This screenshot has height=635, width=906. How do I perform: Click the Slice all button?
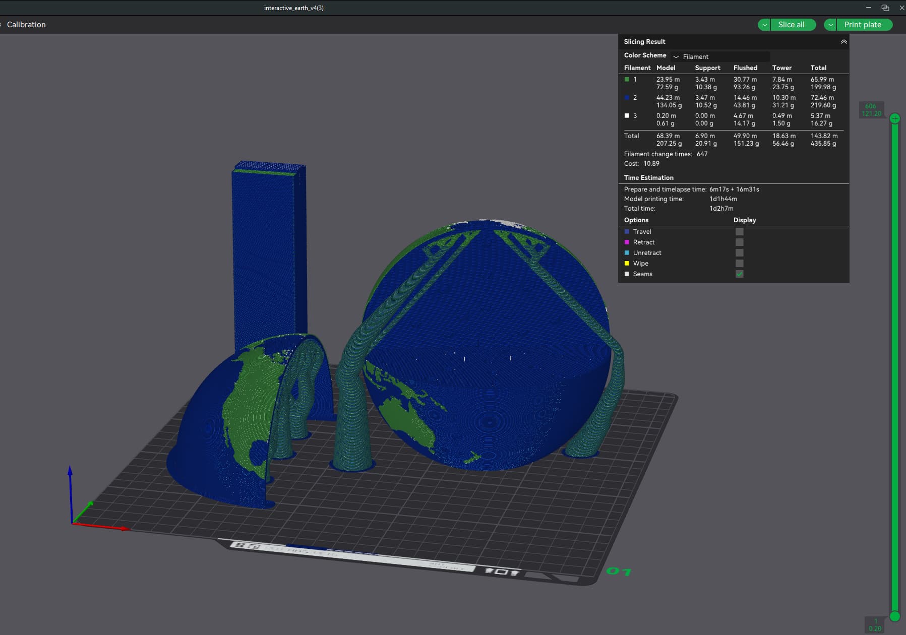click(791, 25)
